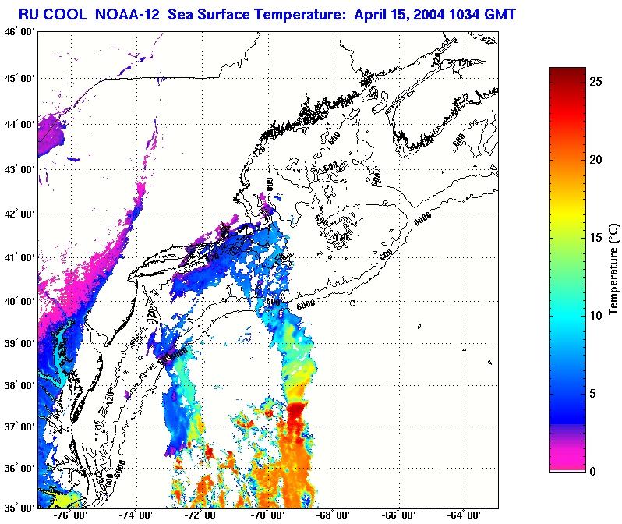Click the latitude label 46°00' on the axis
Screen dimensions: 622x524
pos(19,31)
